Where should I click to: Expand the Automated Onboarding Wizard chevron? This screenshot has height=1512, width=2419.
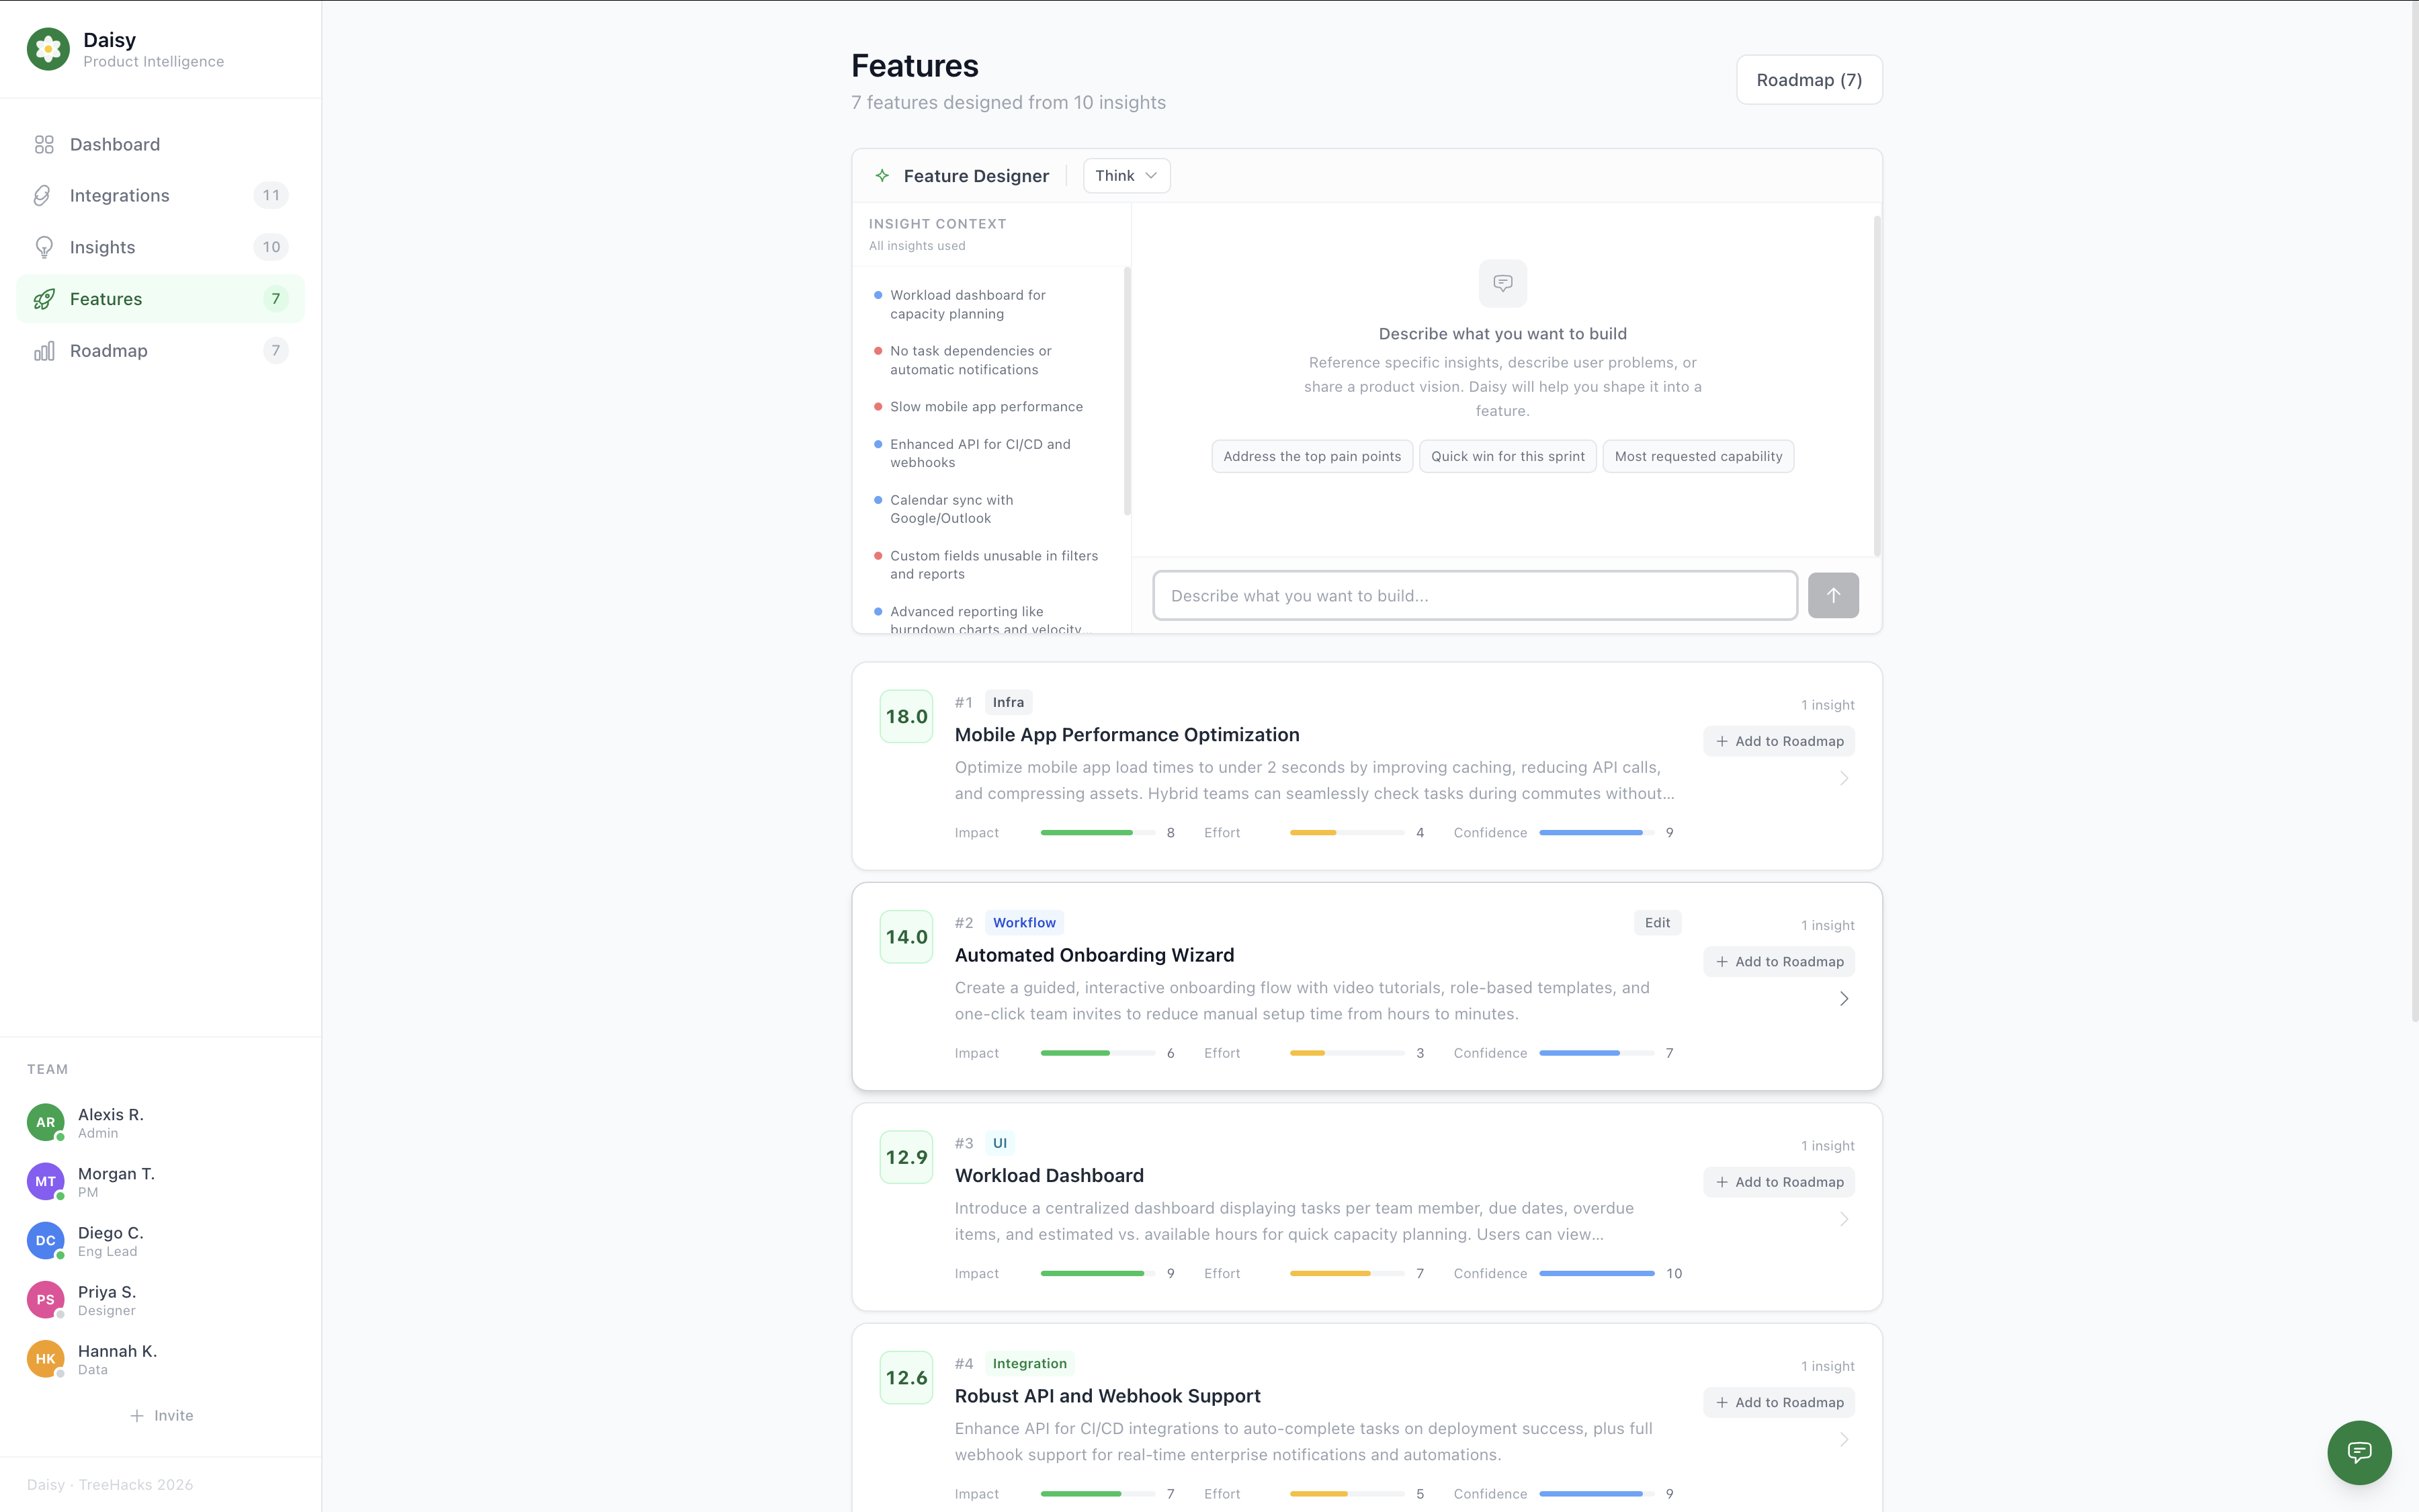pyautogui.click(x=1843, y=999)
